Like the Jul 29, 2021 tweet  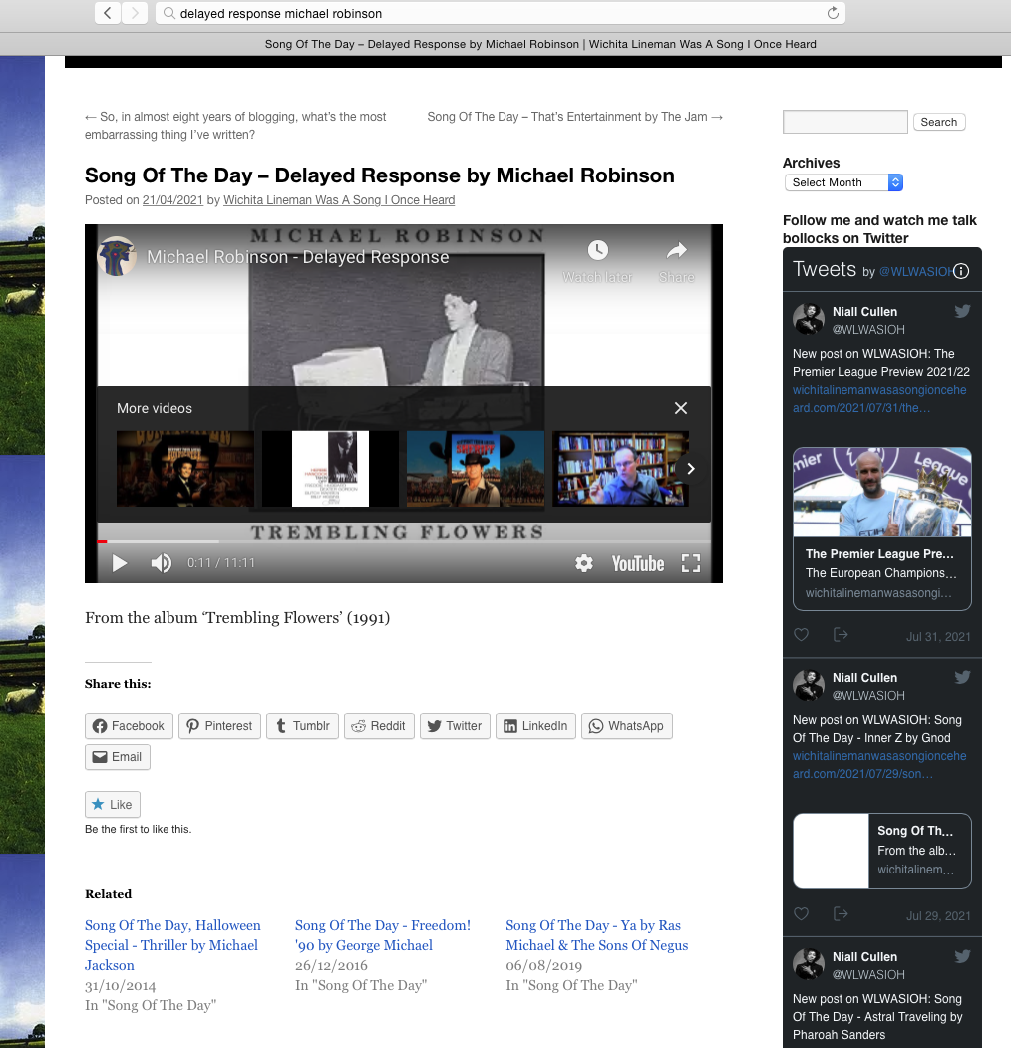coord(802,913)
